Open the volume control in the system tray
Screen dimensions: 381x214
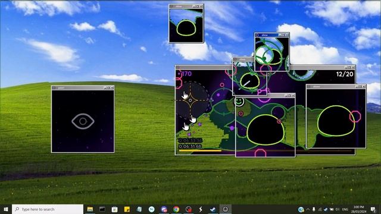tap(338, 209)
